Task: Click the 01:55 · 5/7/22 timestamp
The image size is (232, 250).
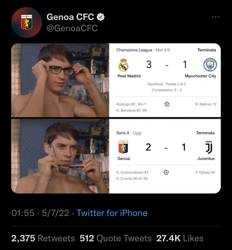Action: coord(40,213)
